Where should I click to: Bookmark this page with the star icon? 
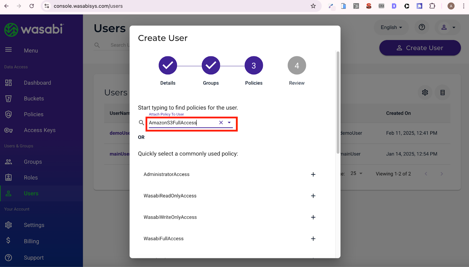pyautogui.click(x=313, y=6)
